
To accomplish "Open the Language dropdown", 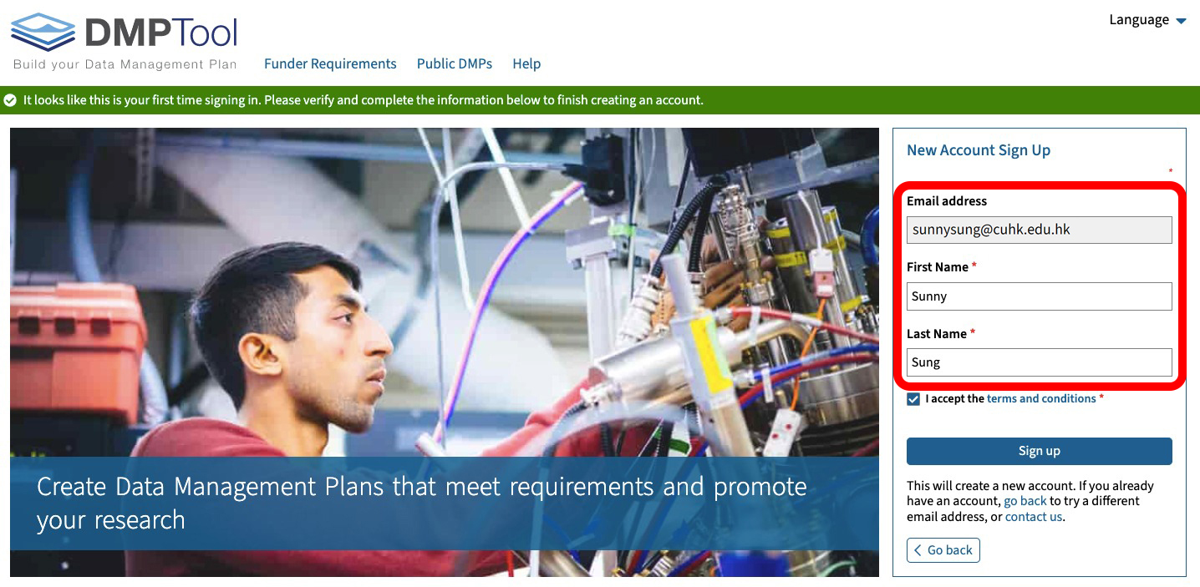I will tap(1147, 20).
